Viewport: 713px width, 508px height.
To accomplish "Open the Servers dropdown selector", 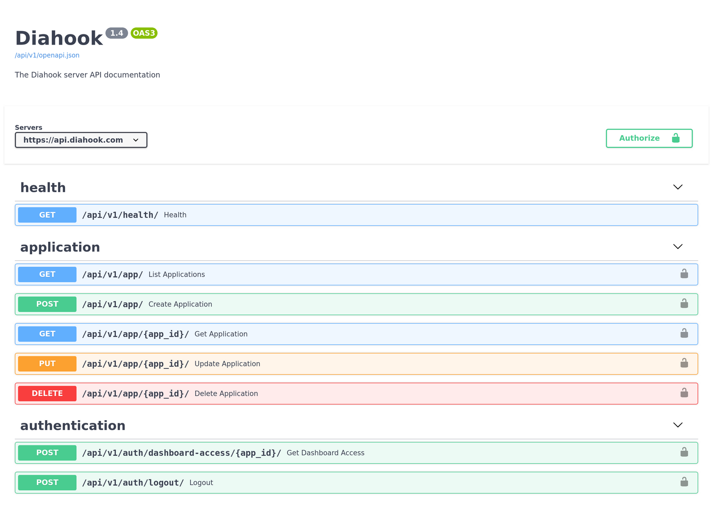I will coord(81,140).
